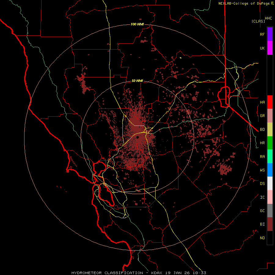Click the 10:33 timestamp
275x275 pixels.
[x=200, y=273]
